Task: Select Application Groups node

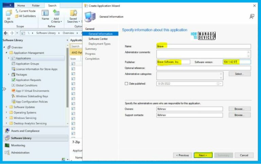Action: tap(27, 64)
